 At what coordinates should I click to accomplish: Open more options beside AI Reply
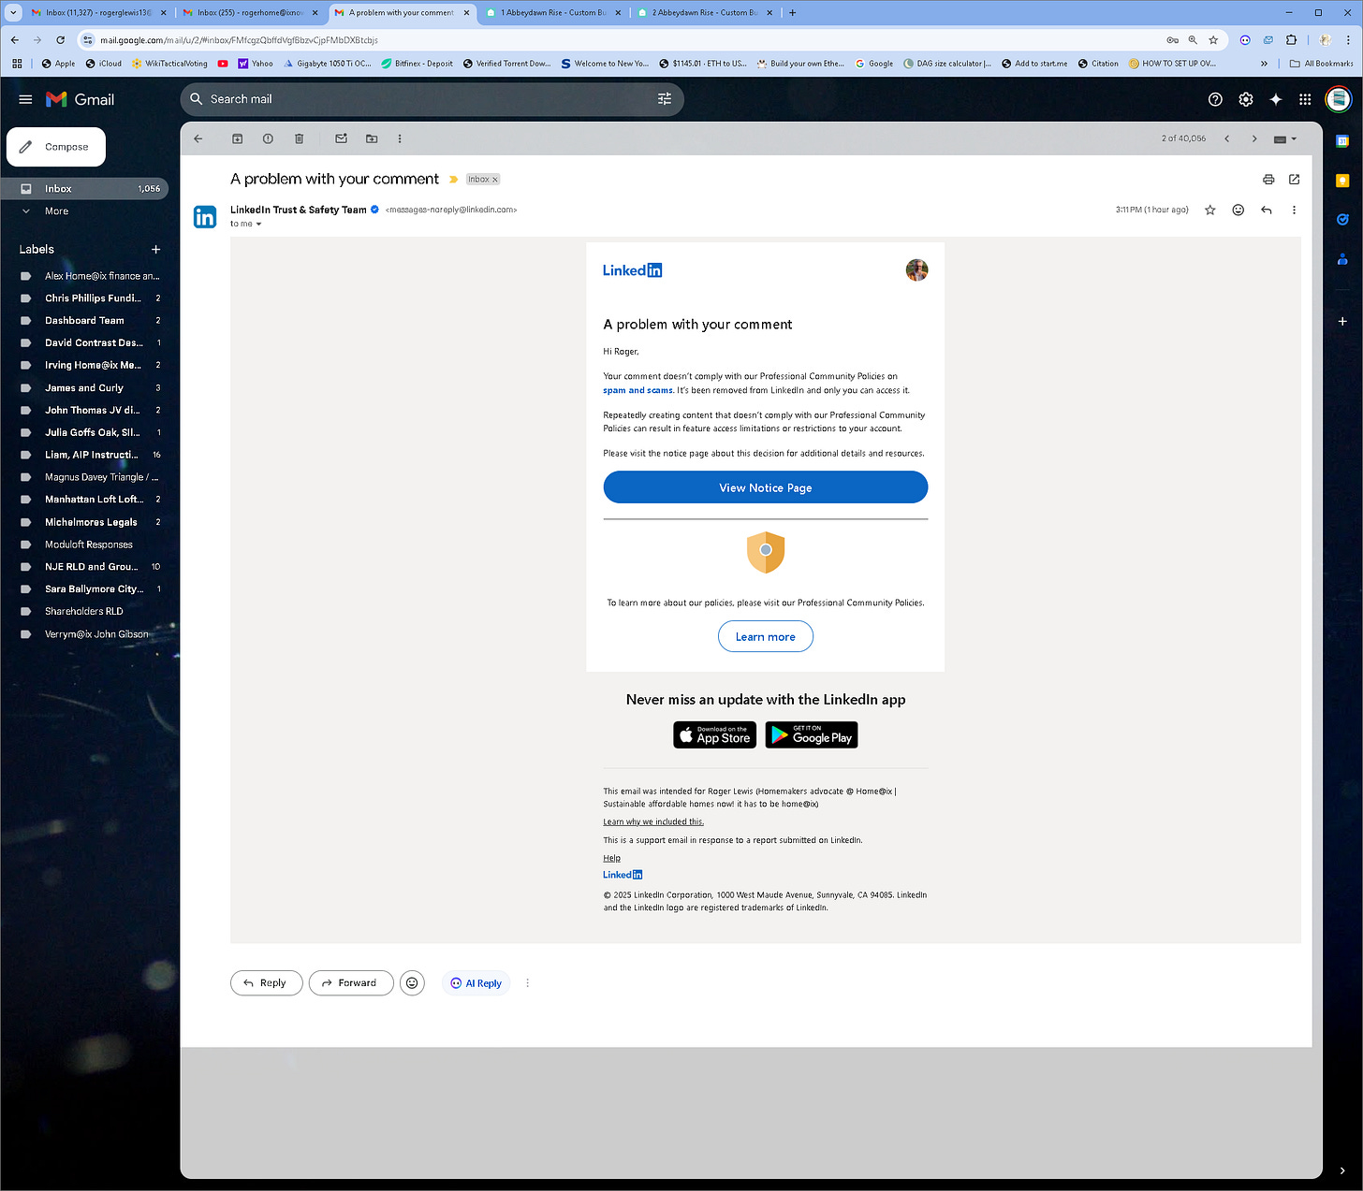coord(528,983)
